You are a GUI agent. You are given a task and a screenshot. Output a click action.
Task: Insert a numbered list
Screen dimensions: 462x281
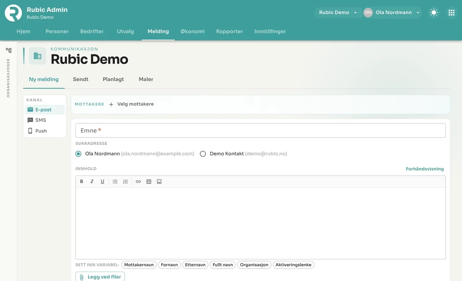tap(126, 182)
